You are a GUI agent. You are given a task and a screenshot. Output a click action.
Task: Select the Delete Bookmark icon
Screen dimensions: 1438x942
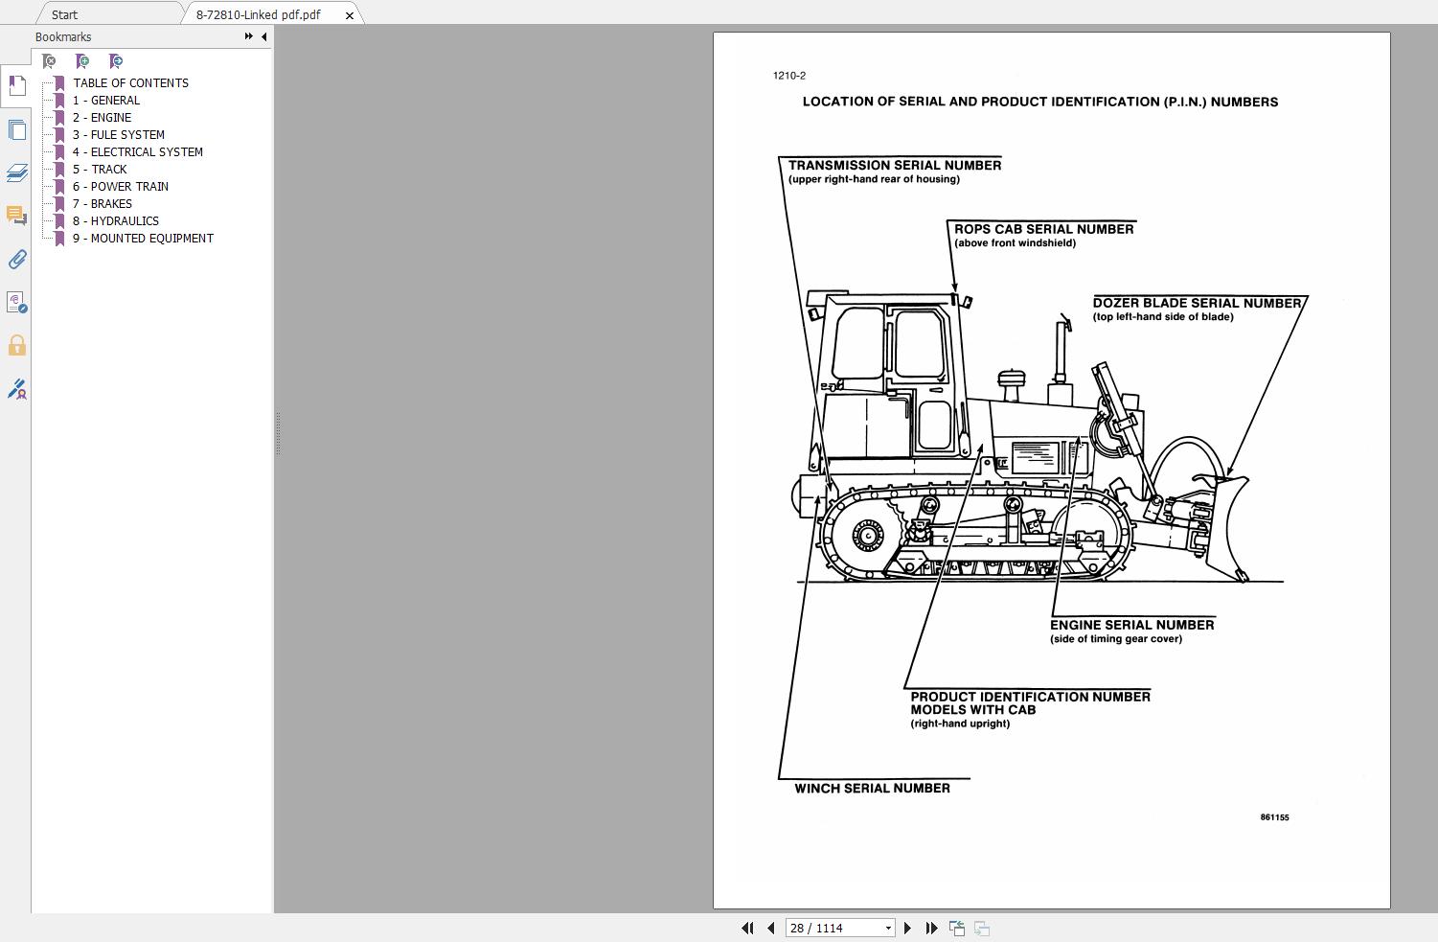48,60
